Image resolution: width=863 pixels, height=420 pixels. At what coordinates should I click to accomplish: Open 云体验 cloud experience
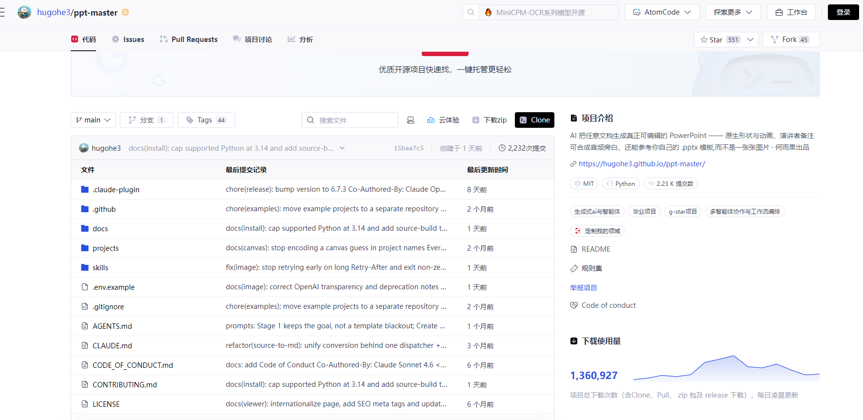tap(443, 120)
